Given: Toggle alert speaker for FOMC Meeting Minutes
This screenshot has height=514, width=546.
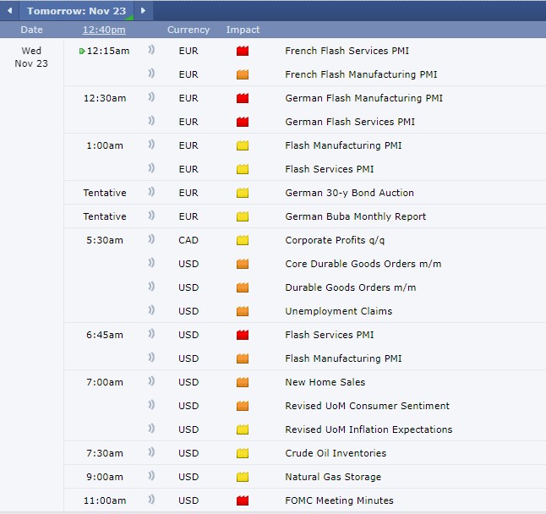Looking at the screenshot, I should (x=151, y=500).
